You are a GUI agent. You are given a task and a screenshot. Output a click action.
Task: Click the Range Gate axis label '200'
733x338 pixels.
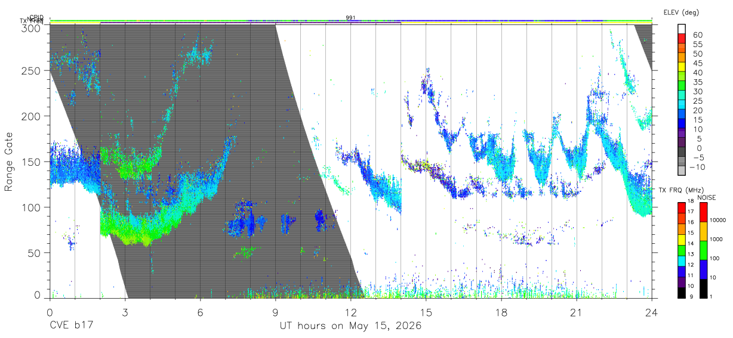tap(31, 116)
